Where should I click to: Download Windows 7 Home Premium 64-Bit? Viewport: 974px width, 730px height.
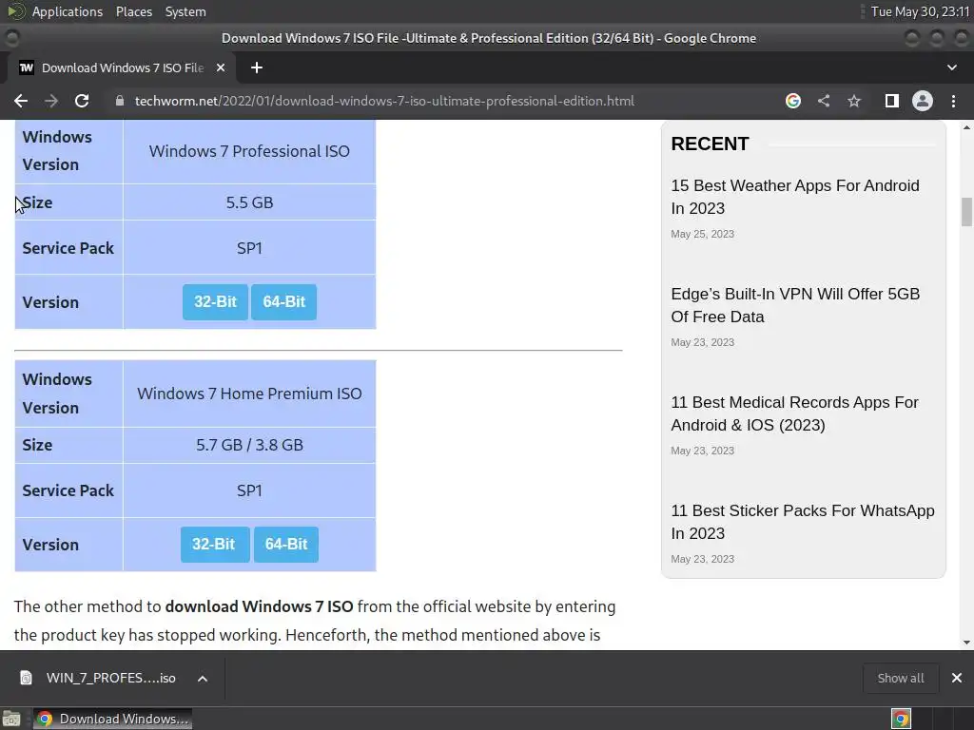click(285, 545)
